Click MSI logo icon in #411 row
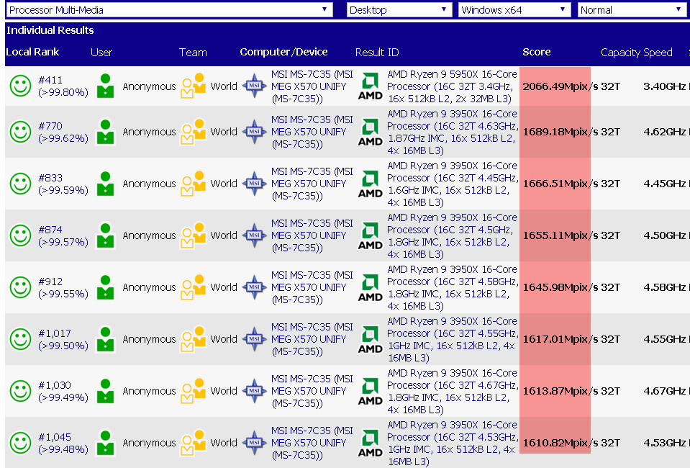The width and height of the screenshot is (690, 468). pyautogui.click(x=255, y=86)
